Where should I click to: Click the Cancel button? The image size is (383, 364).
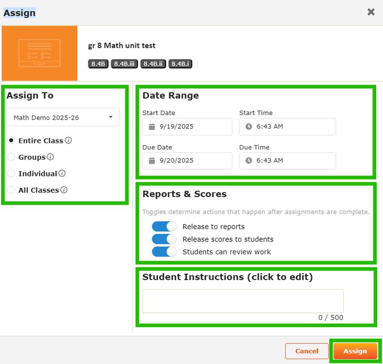point(306,351)
